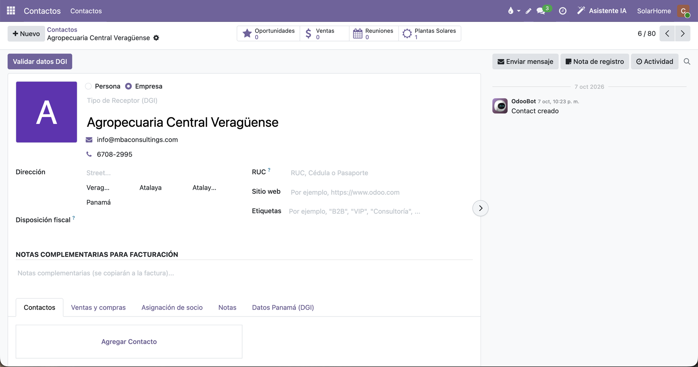
Task: Open Asignación de socio tab
Action: click(x=172, y=307)
